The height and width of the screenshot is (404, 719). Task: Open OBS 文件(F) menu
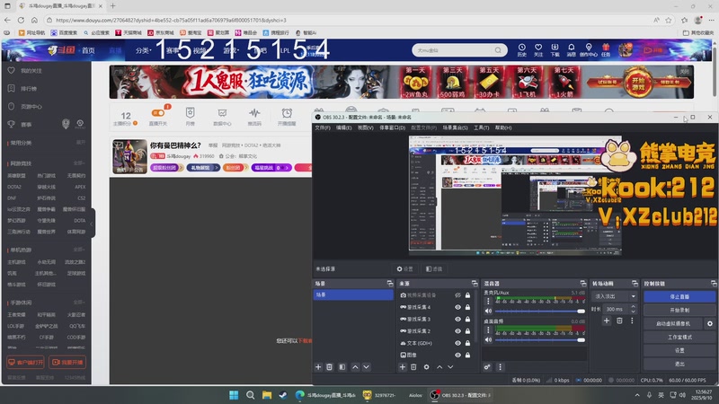point(323,127)
